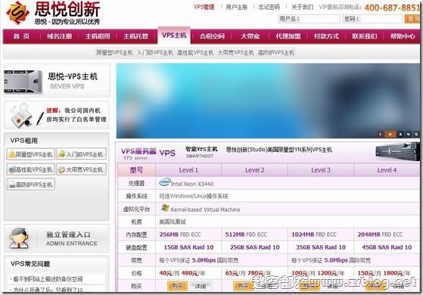The height and width of the screenshot is (295, 423).
Task: Open the 合租空间 menu item
Action: click(212, 36)
